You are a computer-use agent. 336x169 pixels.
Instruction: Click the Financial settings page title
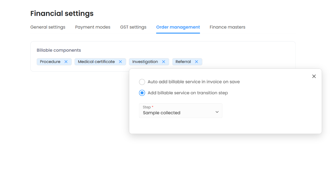62,14
